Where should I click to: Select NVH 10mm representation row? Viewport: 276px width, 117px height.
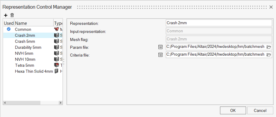pyautogui.click(x=33, y=59)
